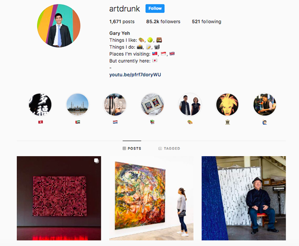Open the Warhol museum story highlight

[x=227, y=104]
